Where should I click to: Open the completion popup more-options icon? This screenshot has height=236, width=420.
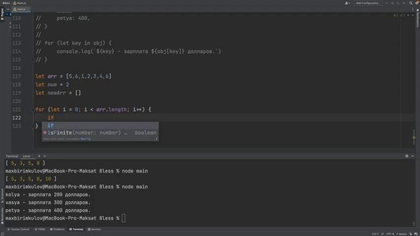156,139
